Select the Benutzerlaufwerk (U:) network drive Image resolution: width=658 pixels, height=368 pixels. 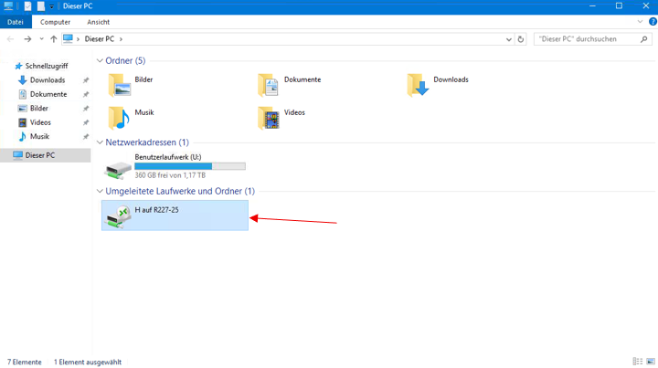click(175, 166)
